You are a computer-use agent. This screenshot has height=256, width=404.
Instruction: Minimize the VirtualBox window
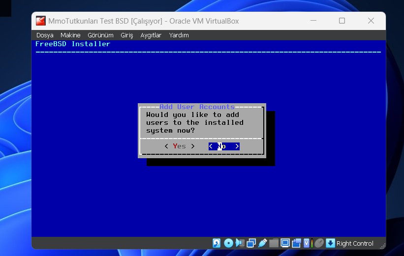click(313, 21)
